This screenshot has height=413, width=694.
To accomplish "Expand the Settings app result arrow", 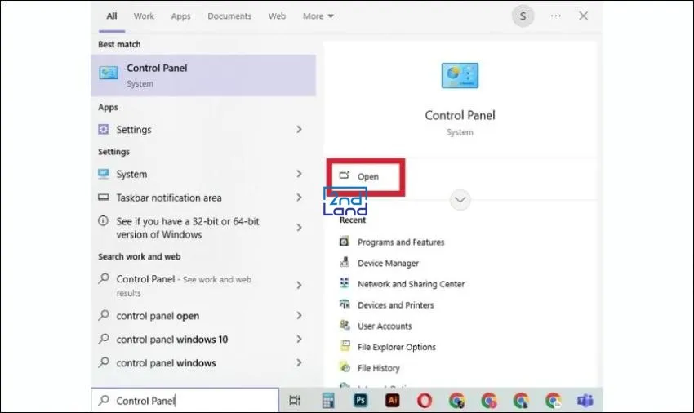I will (299, 129).
